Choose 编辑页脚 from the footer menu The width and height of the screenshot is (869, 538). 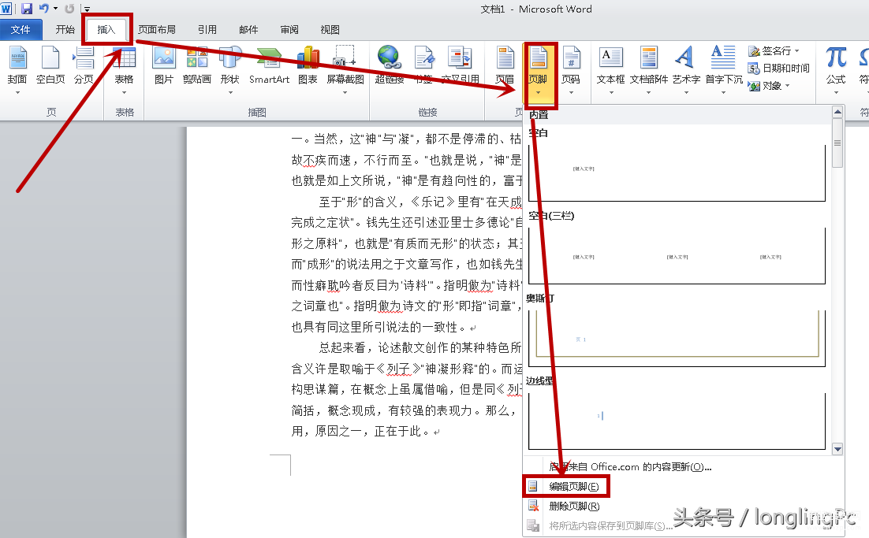click(573, 488)
